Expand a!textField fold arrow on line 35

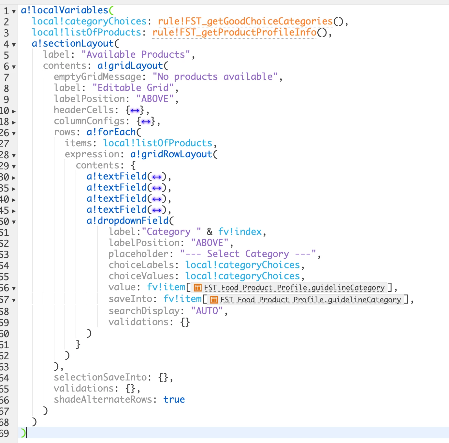[x=14, y=189]
